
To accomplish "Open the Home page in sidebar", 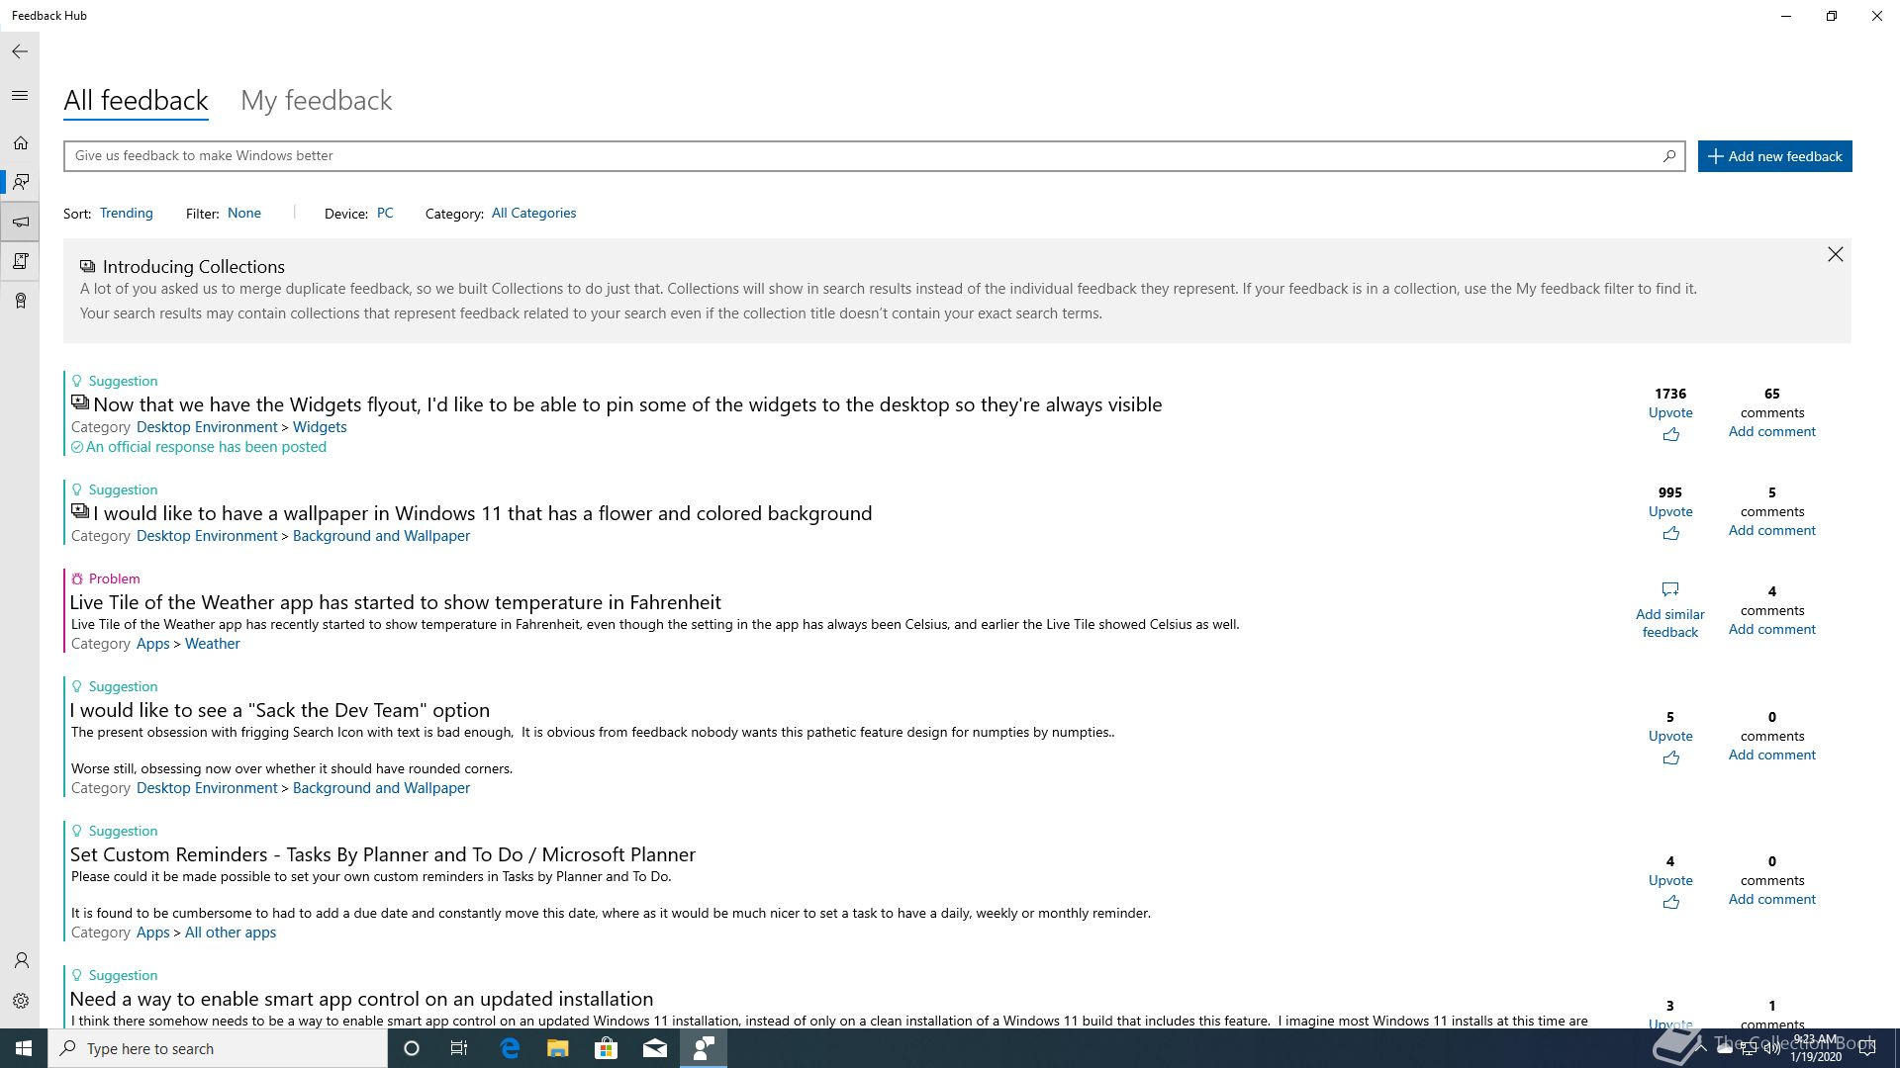I will pyautogui.click(x=20, y=143).
